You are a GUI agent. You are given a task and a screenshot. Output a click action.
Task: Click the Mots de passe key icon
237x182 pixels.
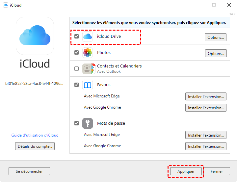pyautogui.click(x=88, y=123)
